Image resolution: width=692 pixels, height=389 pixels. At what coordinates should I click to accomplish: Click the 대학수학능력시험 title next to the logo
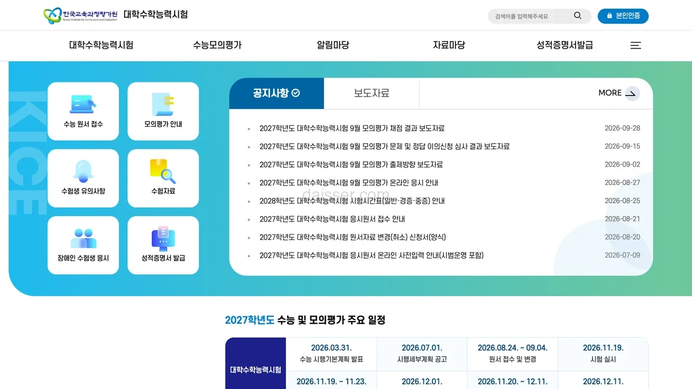pos(156,14)
